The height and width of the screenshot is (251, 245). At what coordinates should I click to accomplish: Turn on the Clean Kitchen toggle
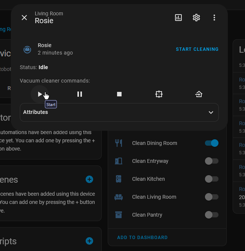(x=211, y=179)
